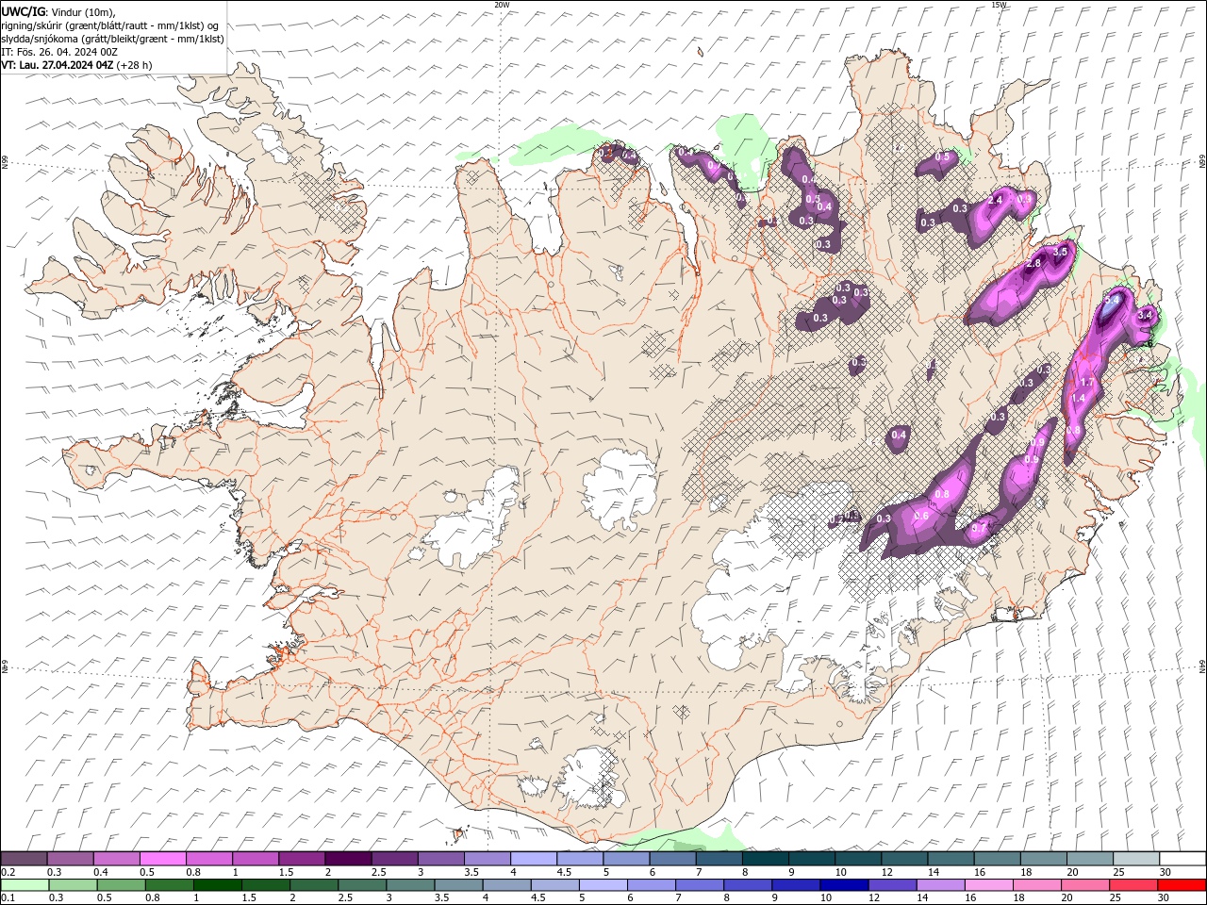Select the darkest purple 2–2.5 snow legend swatch

tap(348, 858)
